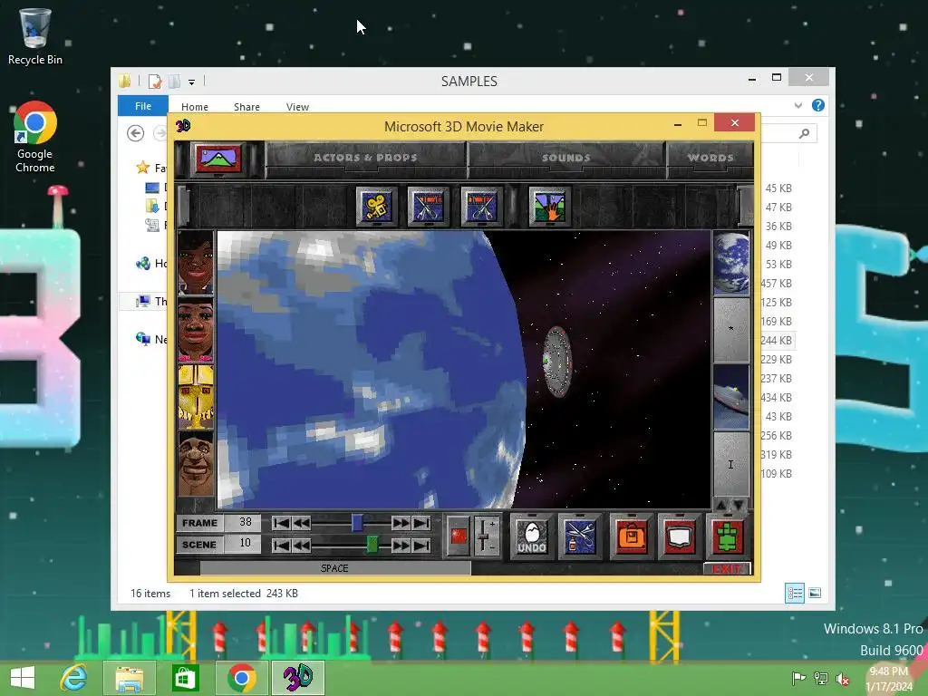Switch to the Actors & Props tab

pos(365,158)
